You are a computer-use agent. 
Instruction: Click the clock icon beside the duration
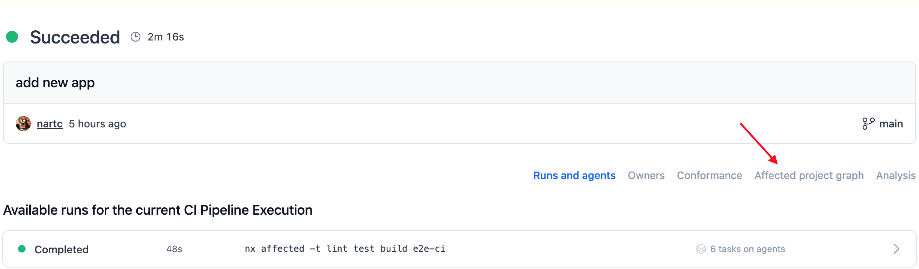[x=136, y=37]
